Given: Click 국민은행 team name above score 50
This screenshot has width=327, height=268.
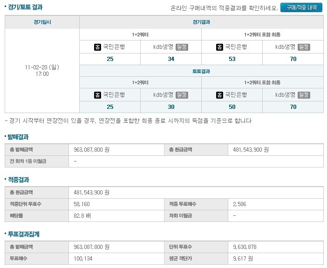Looking at the screenshot, I should [236, 95].
